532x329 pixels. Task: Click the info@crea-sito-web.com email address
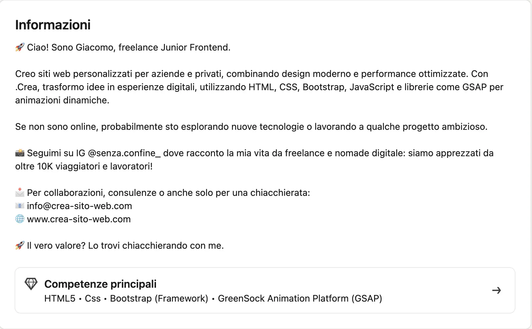pos(79,206)
